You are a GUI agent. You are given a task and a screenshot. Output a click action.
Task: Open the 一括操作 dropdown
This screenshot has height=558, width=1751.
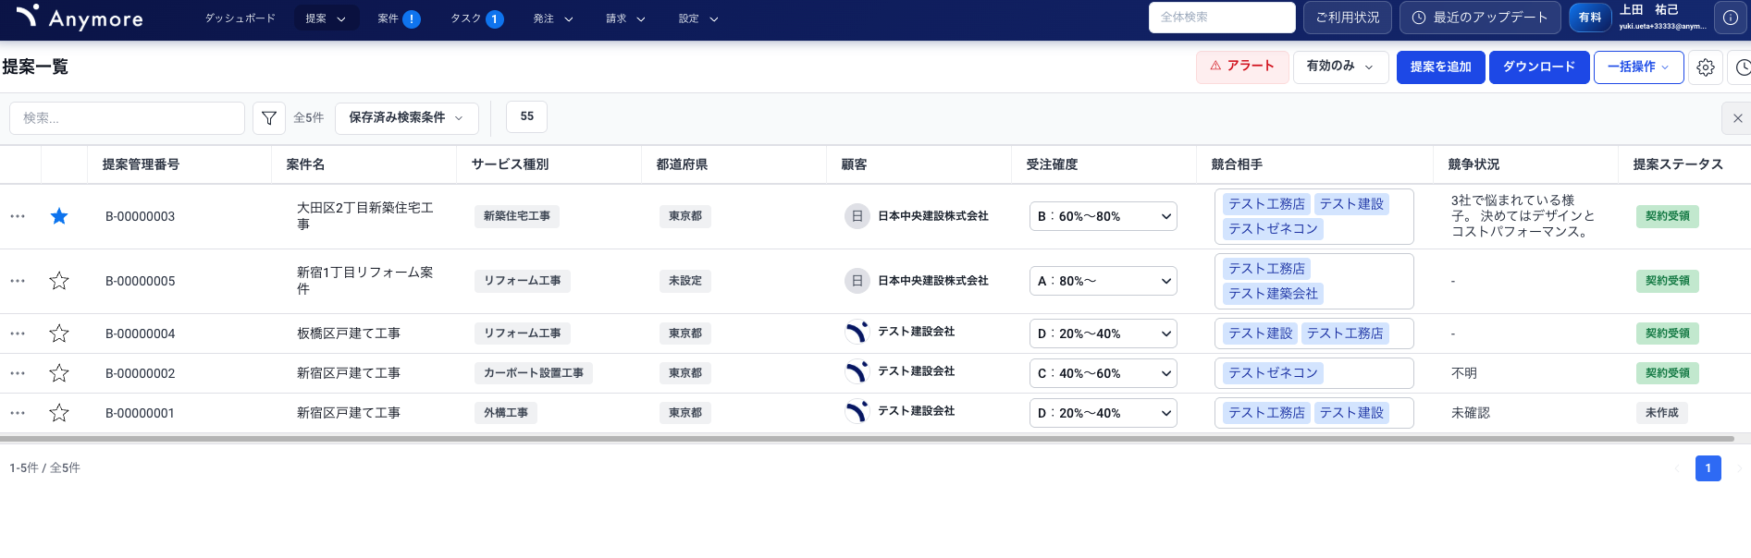point(1638,67)
